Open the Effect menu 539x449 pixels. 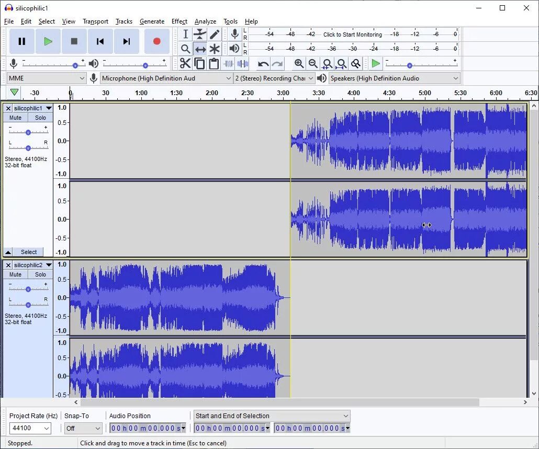point(179,21)
